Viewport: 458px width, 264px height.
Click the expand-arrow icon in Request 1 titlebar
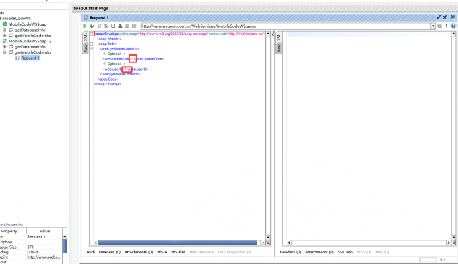(445, 17)
